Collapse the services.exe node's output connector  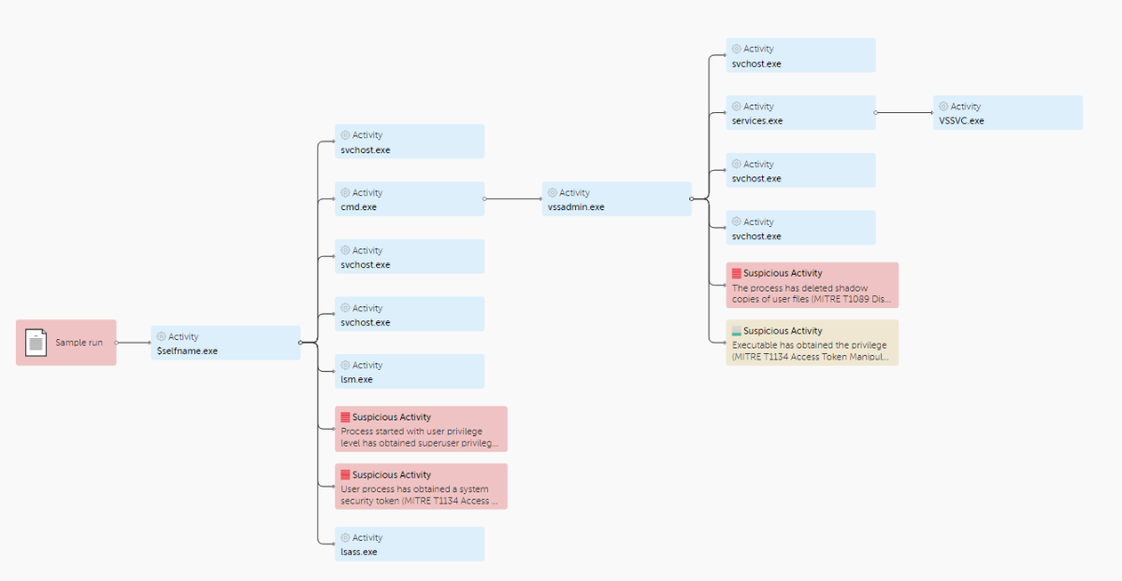pos(875,113)
